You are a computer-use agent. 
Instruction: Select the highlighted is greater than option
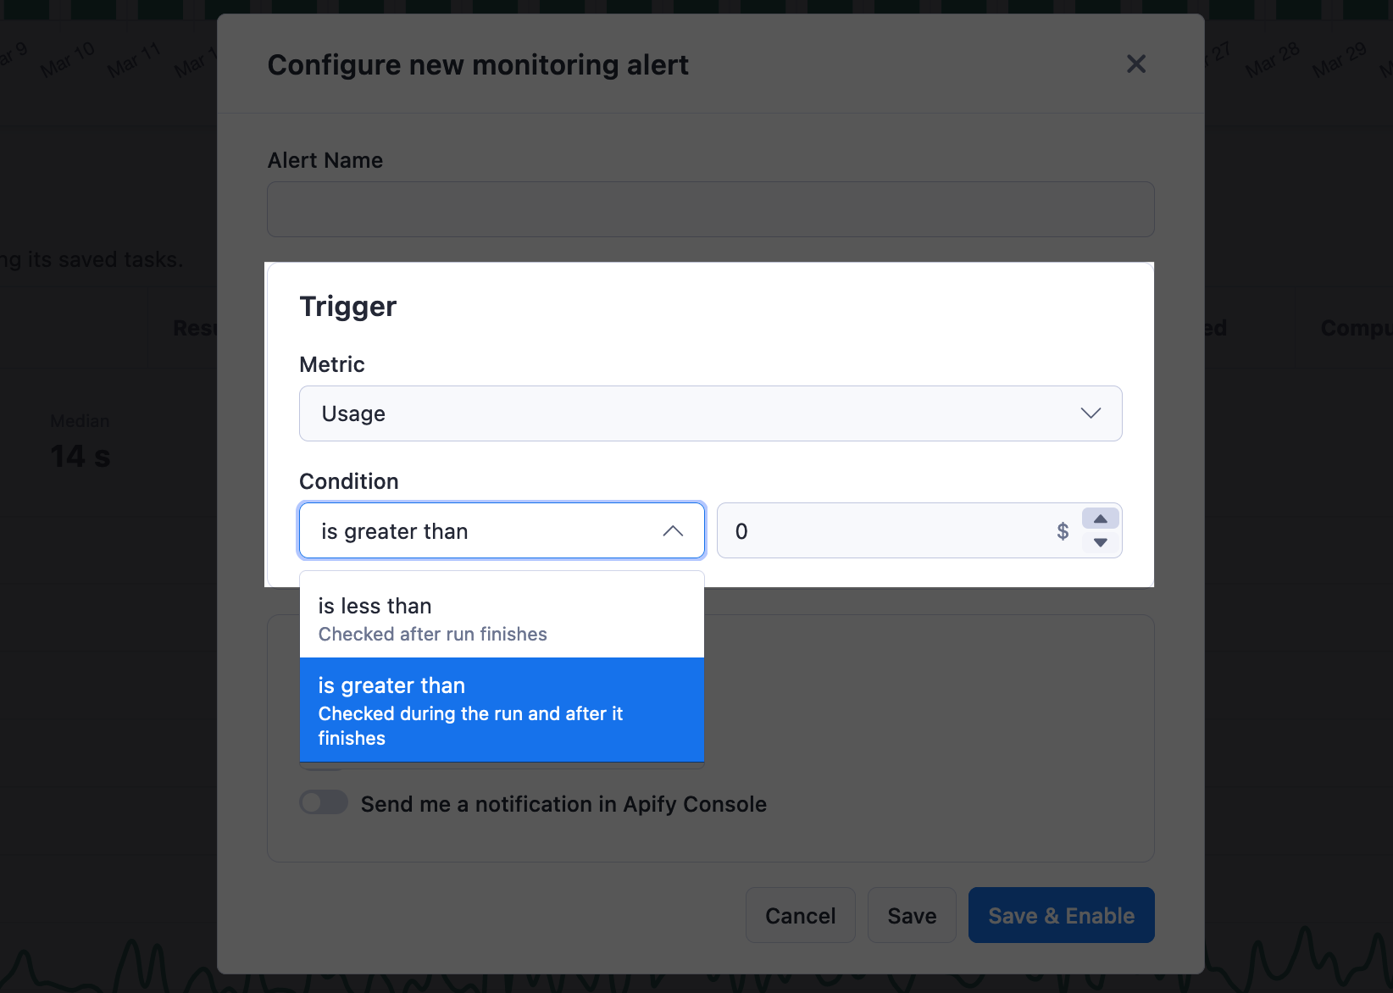(x=502, y=710)
